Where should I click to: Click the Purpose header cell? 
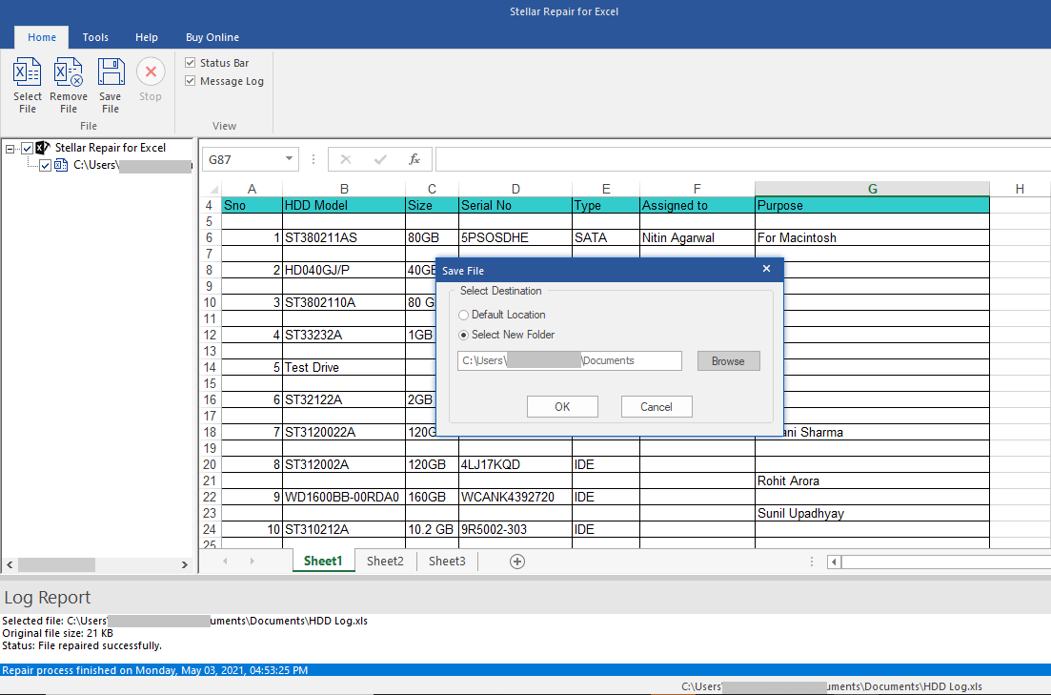(872, 205)
